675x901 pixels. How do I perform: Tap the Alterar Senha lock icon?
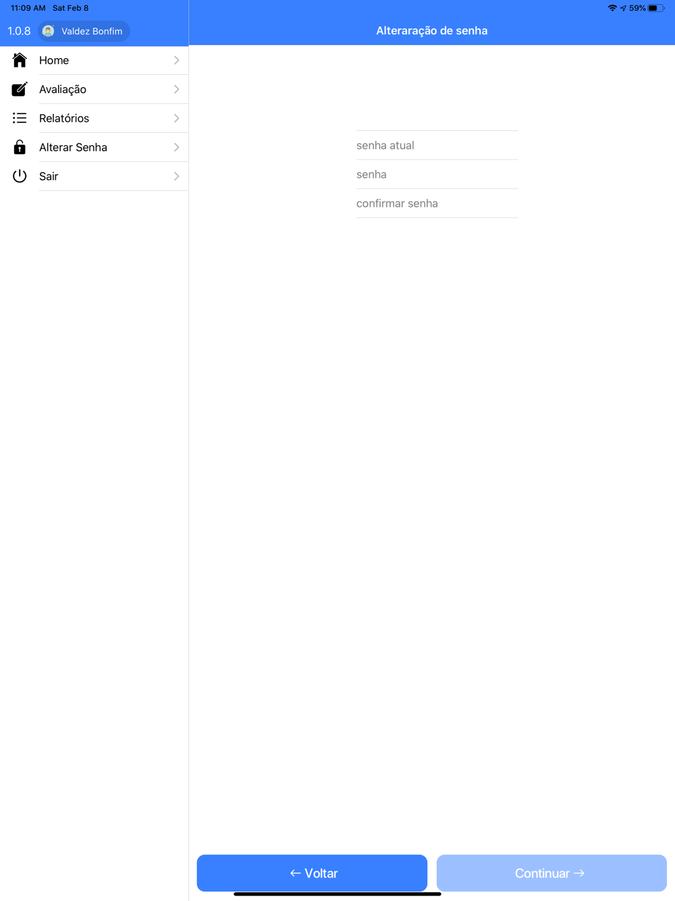pyautogui.click(x=20, y=147)
